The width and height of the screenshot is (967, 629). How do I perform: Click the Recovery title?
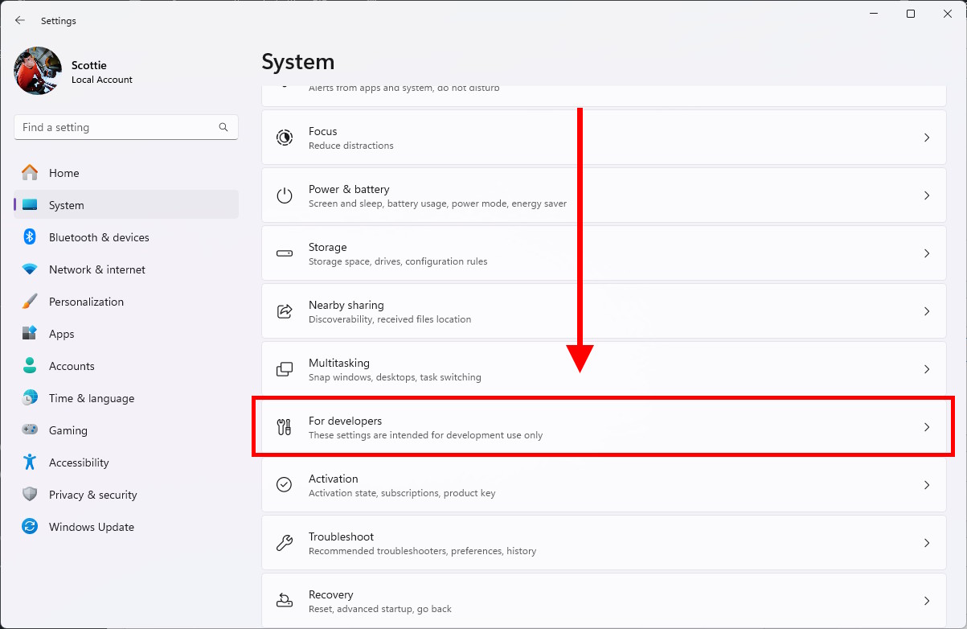coord(330,594)
